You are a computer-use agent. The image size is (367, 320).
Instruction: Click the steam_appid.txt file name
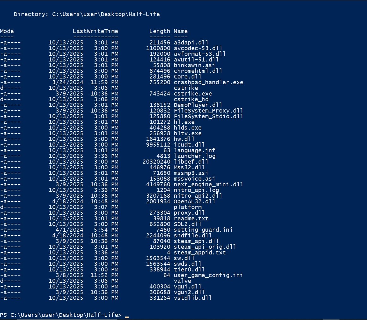point(200,253)
